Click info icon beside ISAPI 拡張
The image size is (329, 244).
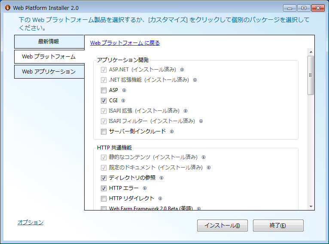(186, 111)
